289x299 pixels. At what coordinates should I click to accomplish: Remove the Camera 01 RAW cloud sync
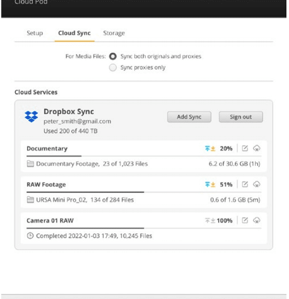click(x=257, y=220)
